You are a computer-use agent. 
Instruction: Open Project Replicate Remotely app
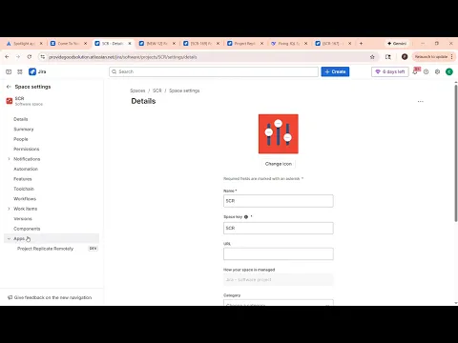45,249
